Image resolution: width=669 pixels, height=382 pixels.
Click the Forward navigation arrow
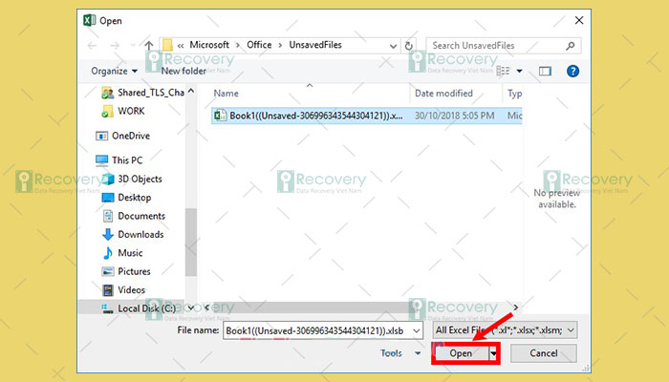(115, 45)
